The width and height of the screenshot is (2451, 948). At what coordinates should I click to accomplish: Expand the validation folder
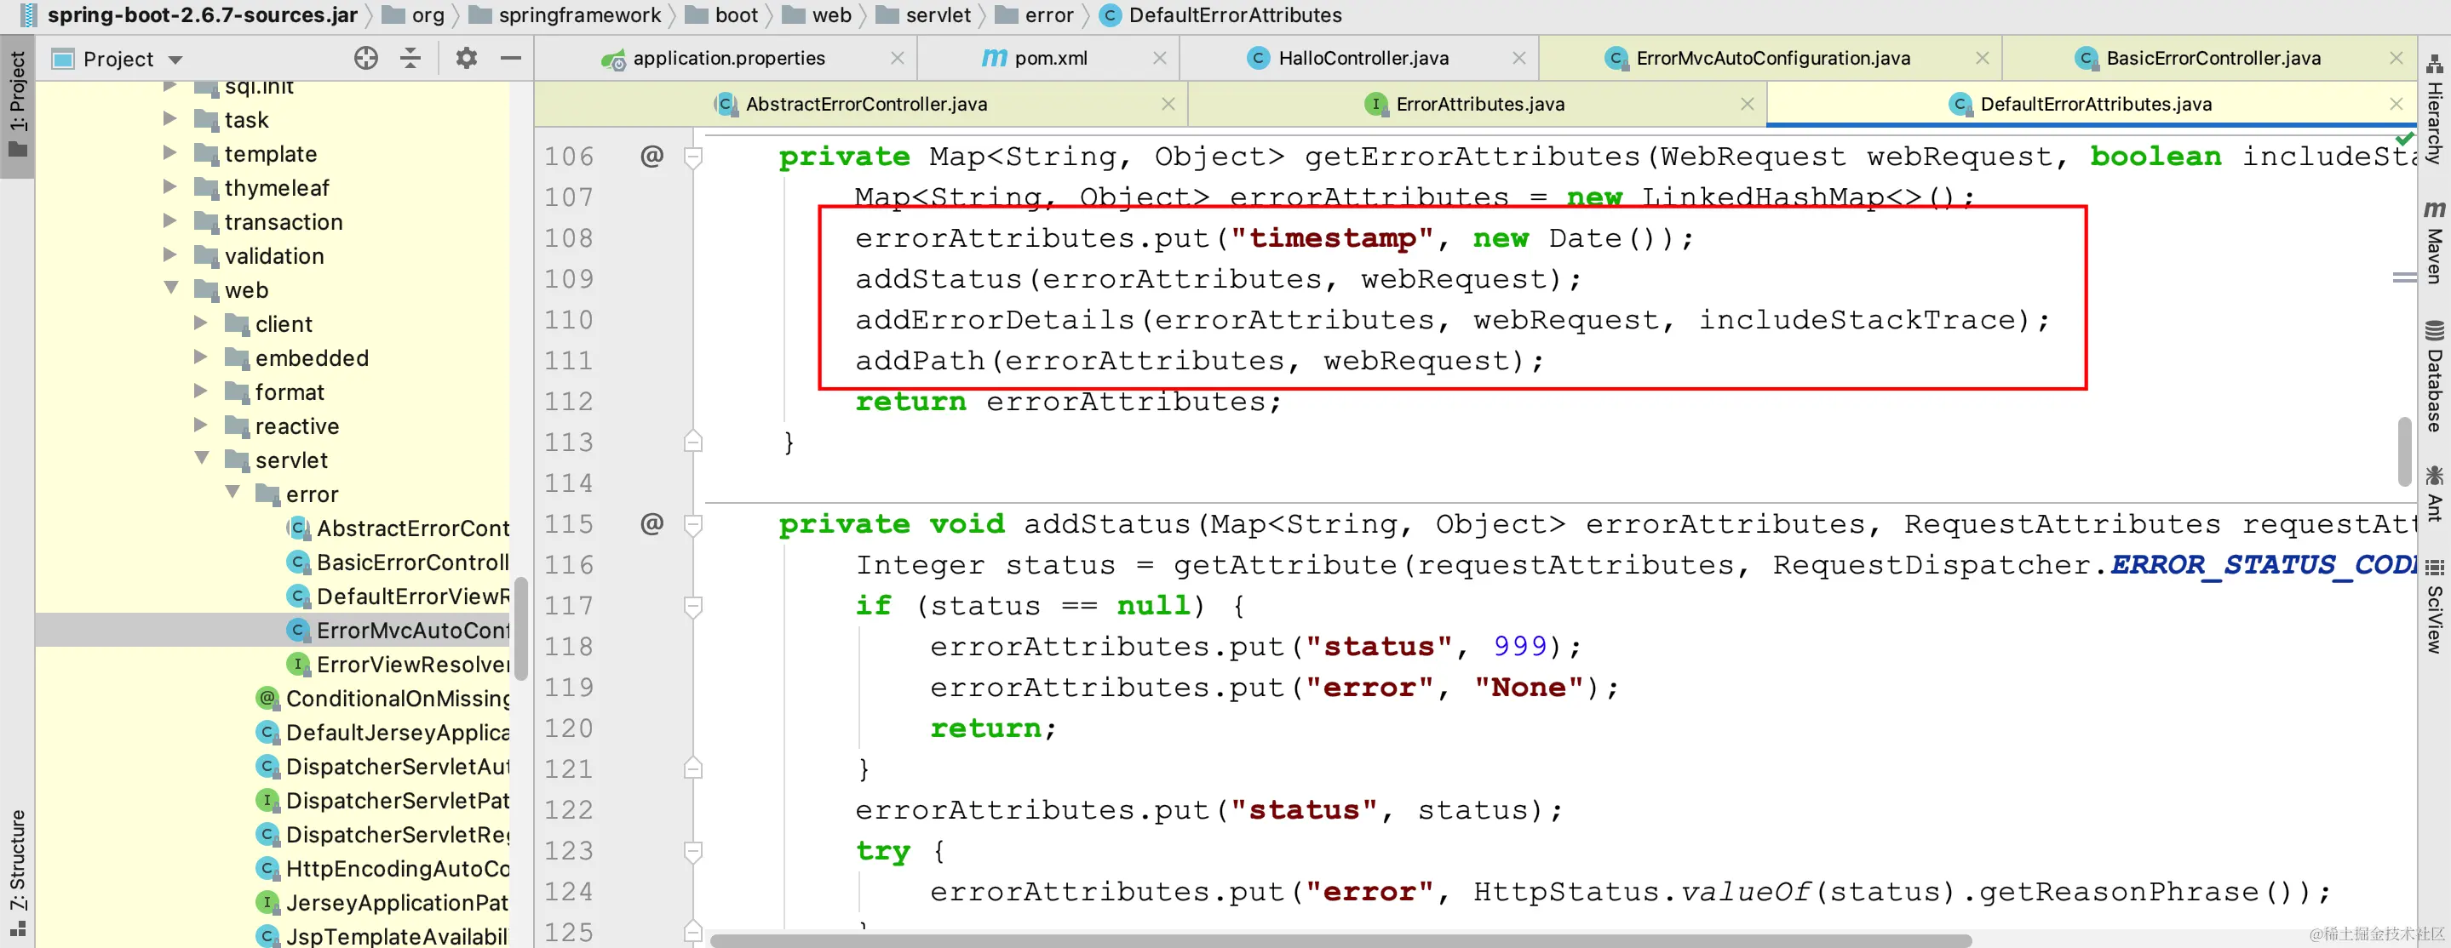(170, 254)
